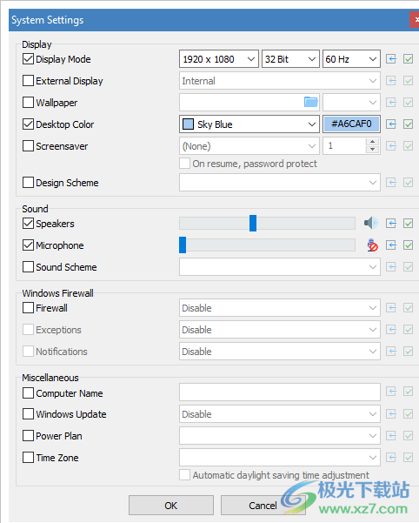This screenshot has width=419, height=523.
Task: Click green check icon beside Desktop Color
Action: click(408, 124)
